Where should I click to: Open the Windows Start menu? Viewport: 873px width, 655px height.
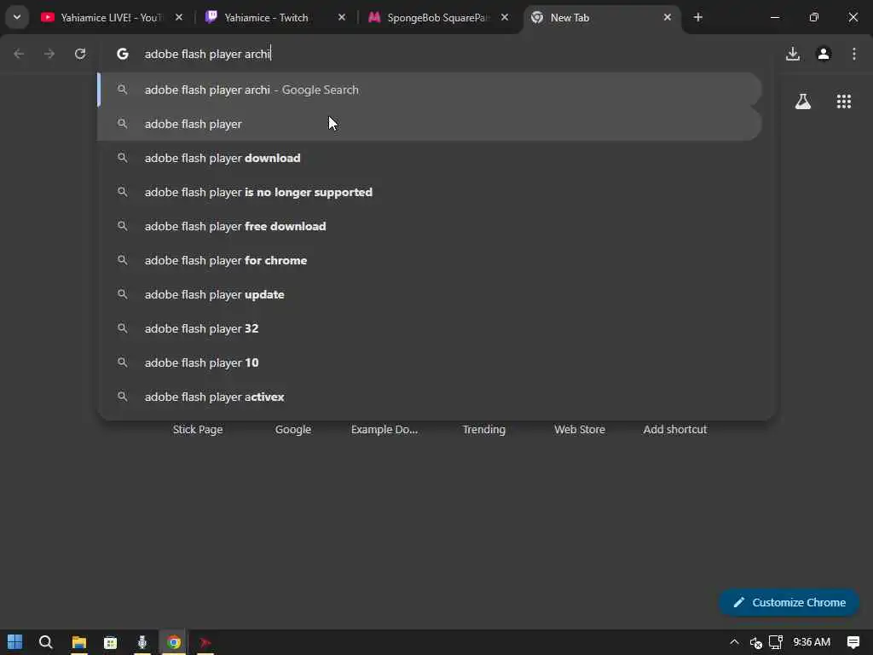click(15, 642)
